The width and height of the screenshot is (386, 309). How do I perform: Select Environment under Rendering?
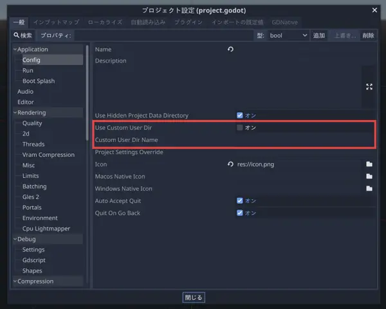point(40,218)
